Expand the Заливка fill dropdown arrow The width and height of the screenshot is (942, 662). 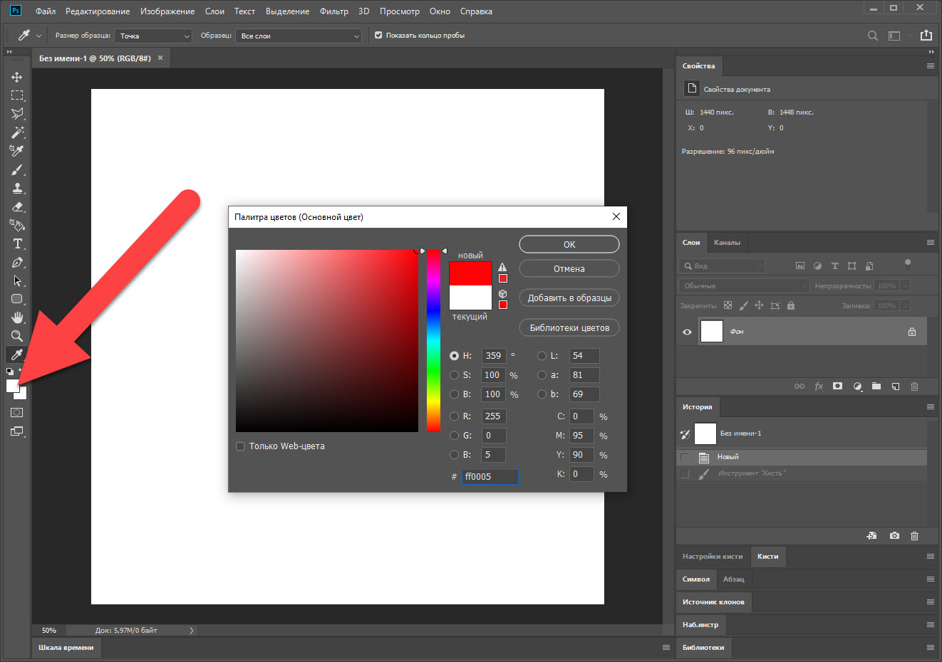click(904, 305)
